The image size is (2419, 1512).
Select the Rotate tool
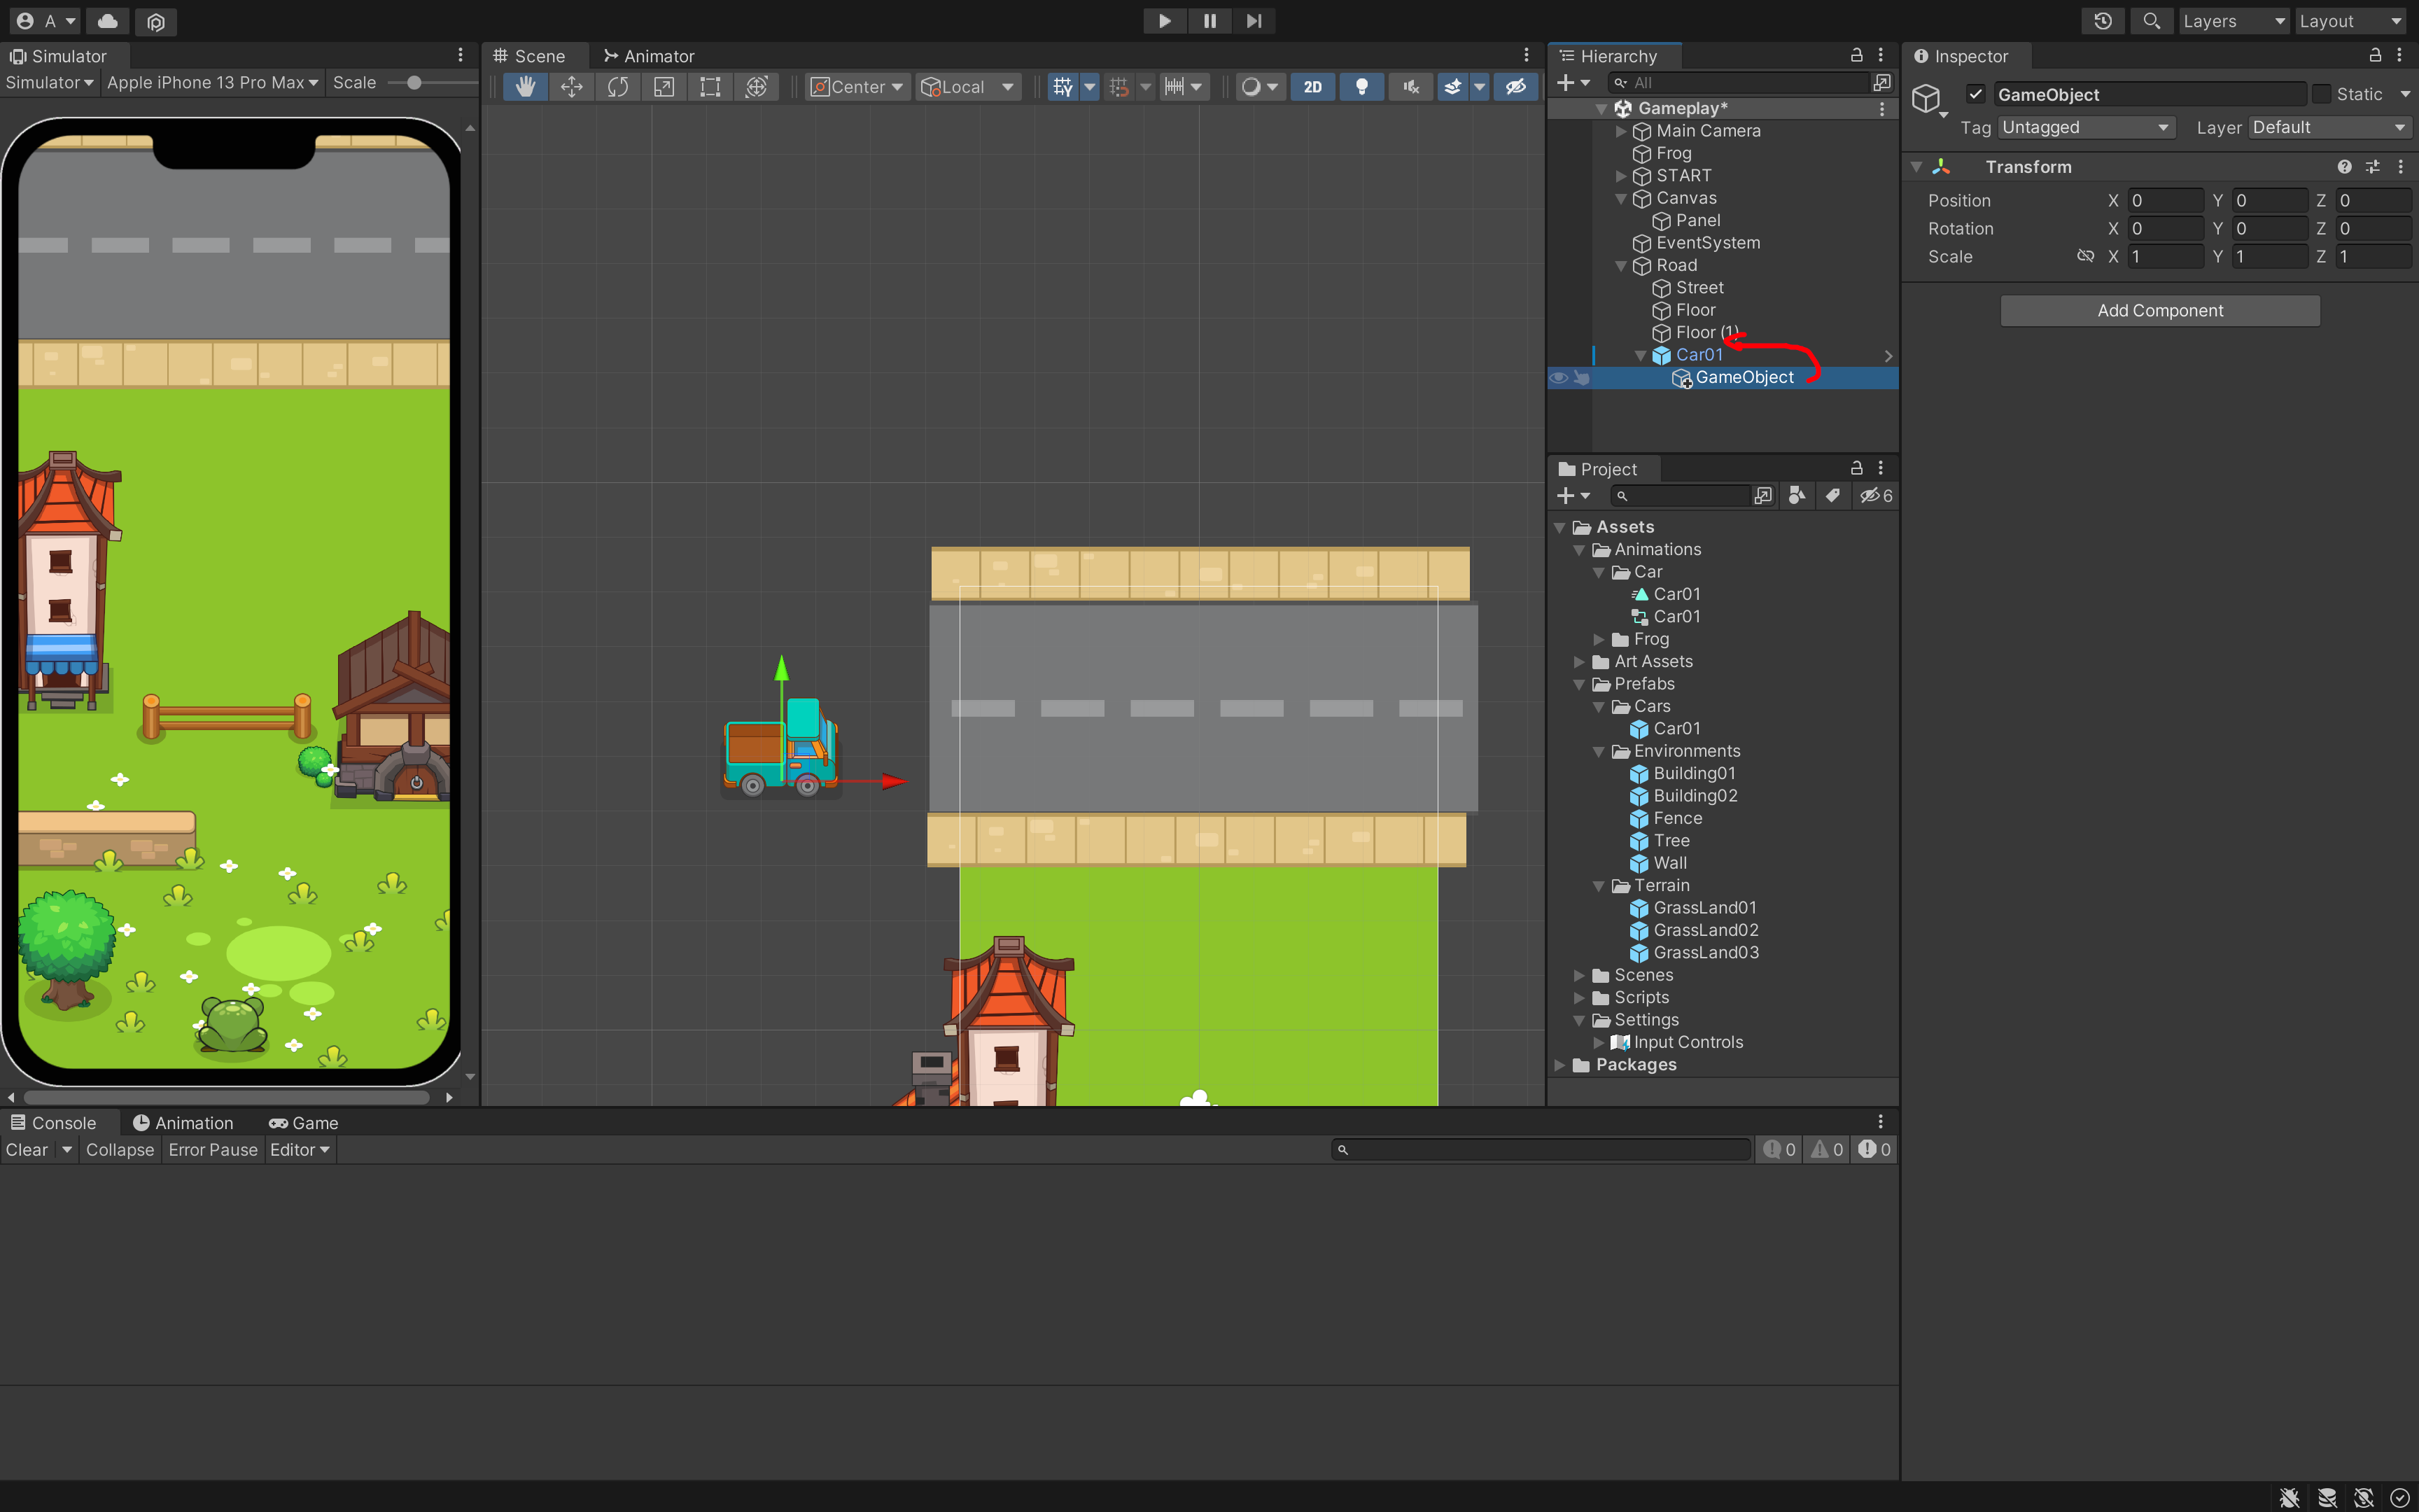click(618, 87)
